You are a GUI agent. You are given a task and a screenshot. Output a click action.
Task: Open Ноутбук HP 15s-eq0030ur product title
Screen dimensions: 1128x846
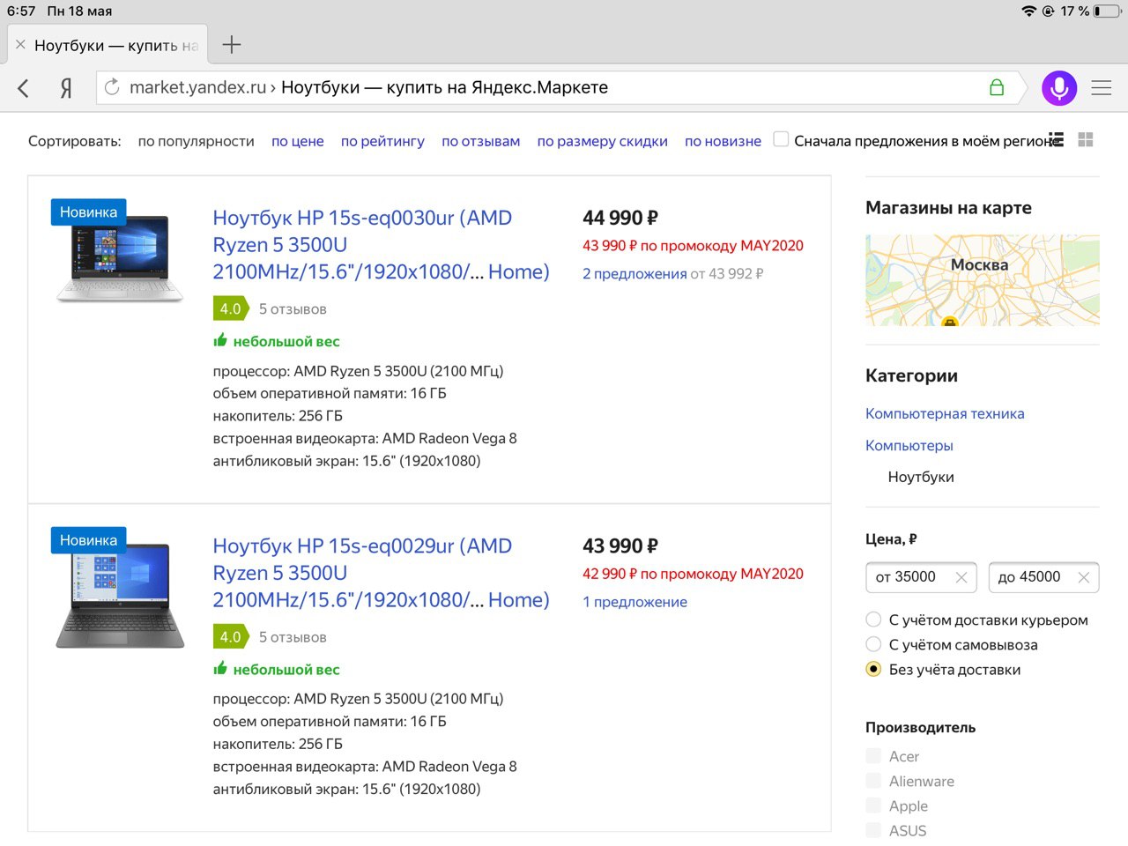click(381, 245)
